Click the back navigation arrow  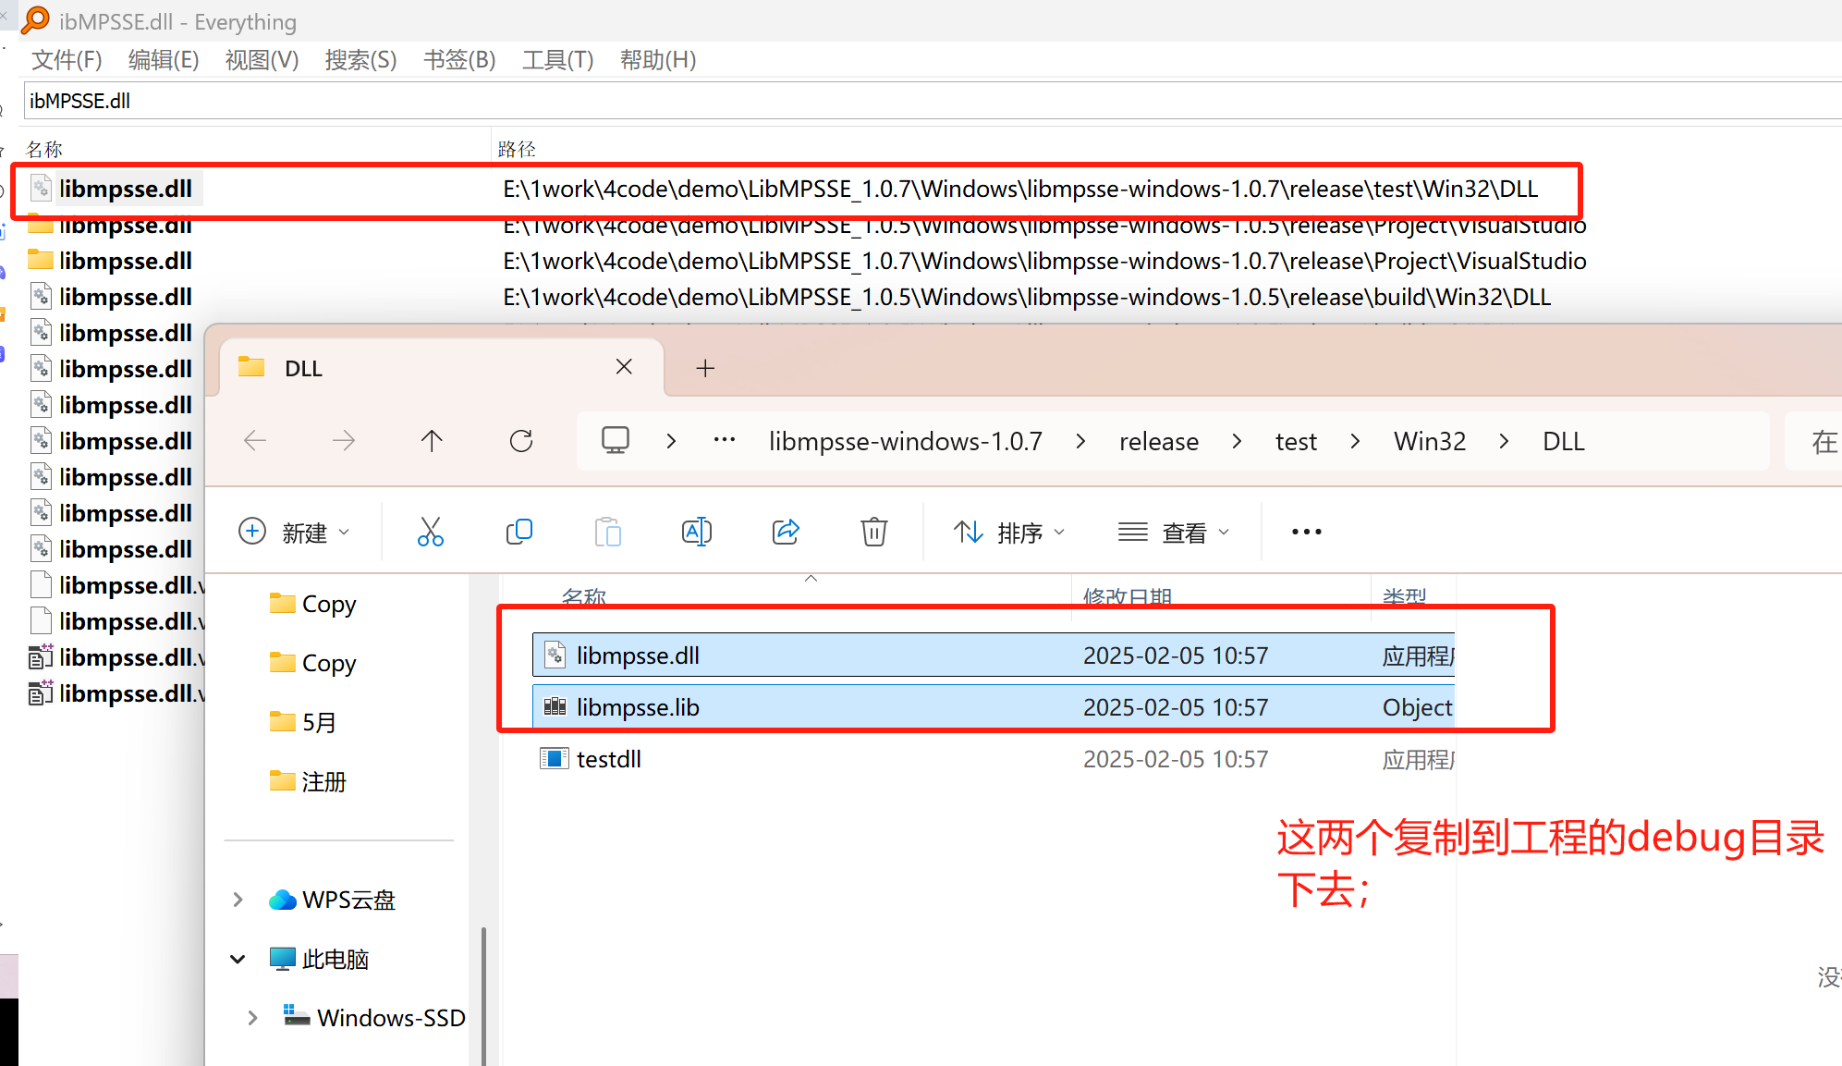coord(255,441)
